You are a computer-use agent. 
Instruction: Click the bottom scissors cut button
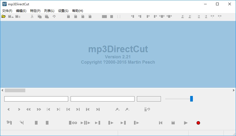point(9,122)
